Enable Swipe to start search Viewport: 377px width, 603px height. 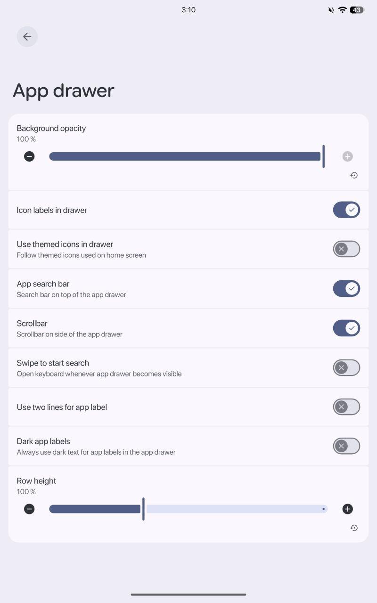(346, 368)
